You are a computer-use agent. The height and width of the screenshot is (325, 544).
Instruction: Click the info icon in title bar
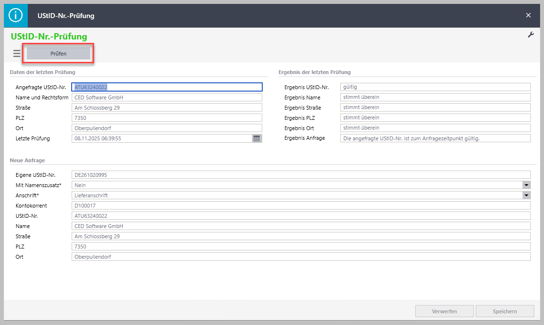coord(16,16)
